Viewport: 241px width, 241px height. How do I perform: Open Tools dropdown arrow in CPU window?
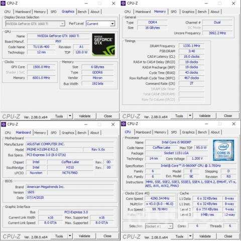190,236
